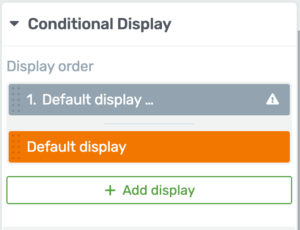Click white empty area below Add display
The width and height of the screenshot is (300, 230).
(149, 215)
